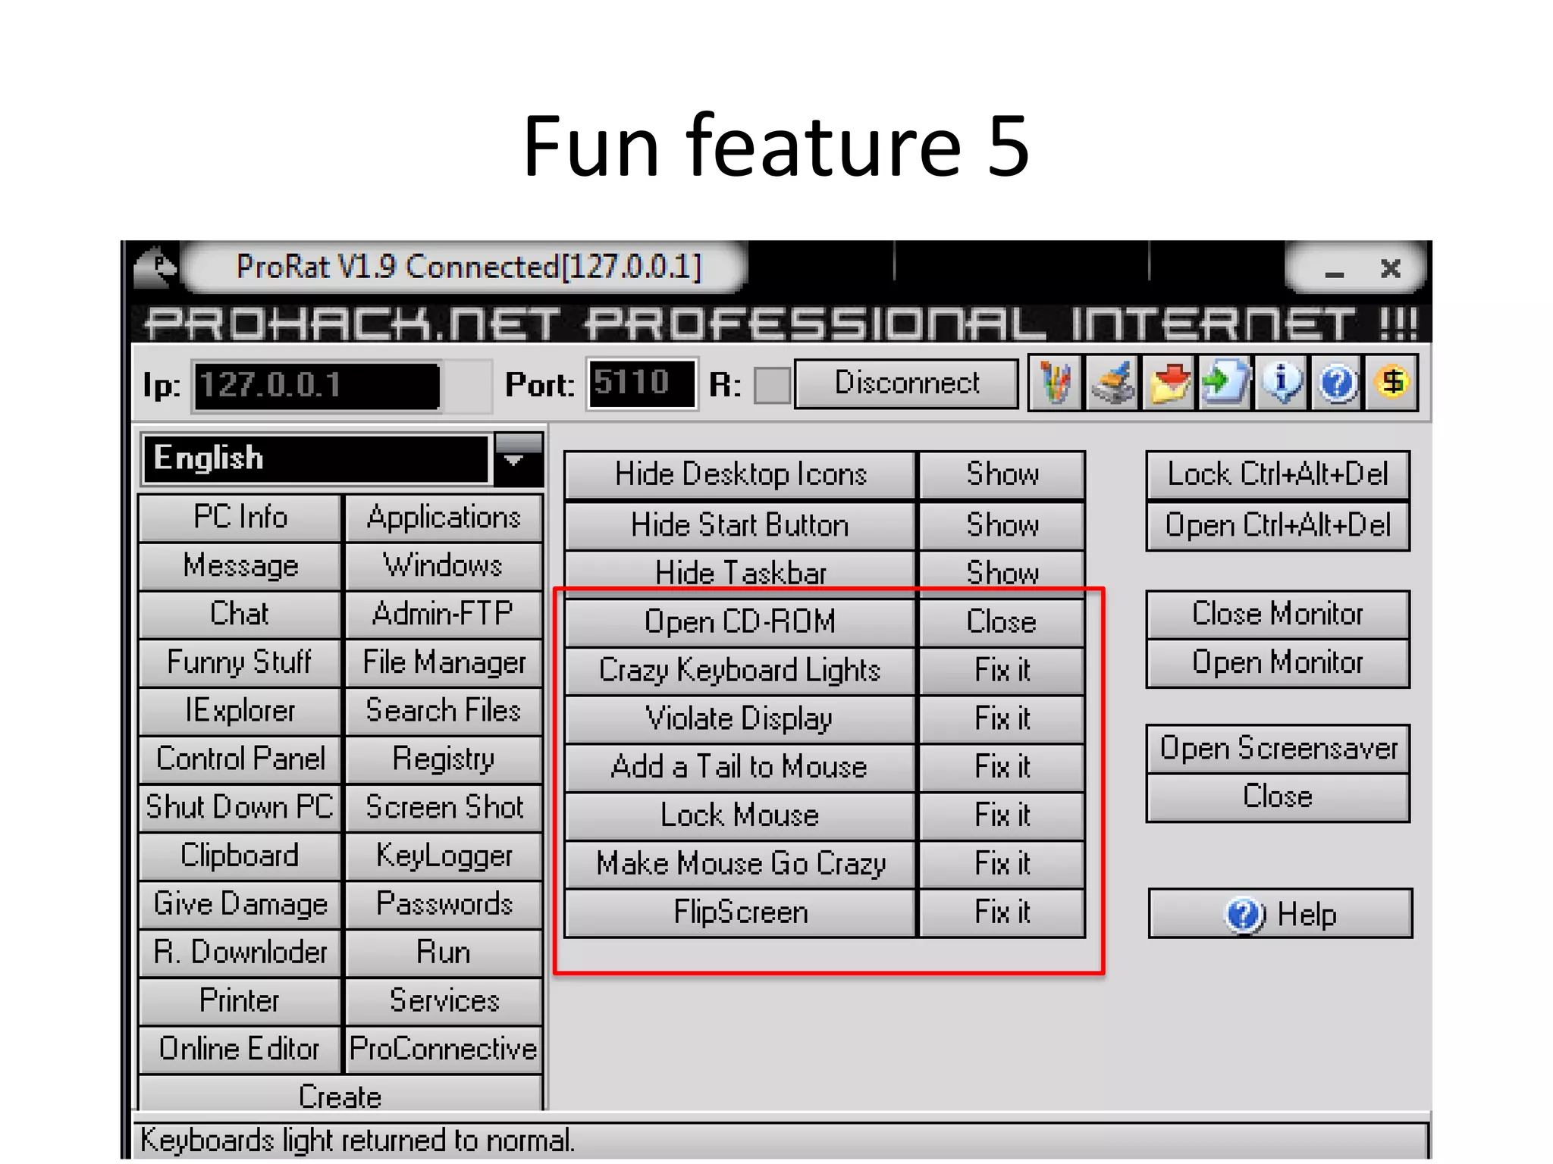Open the English language dropdown arrow
Viewport: 1553px width, 1164px height.
pos(517,458)
